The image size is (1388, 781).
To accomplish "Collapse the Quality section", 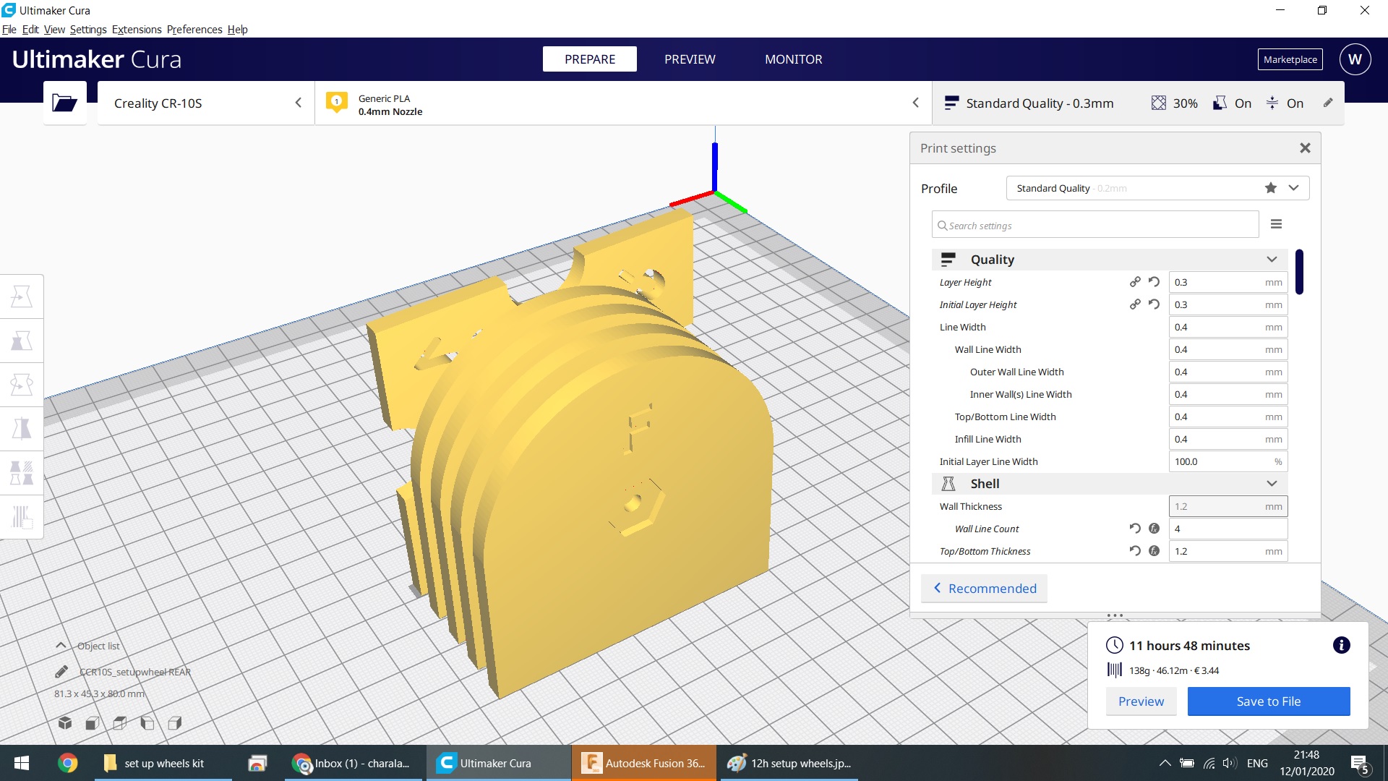I will pos(1110,260).
